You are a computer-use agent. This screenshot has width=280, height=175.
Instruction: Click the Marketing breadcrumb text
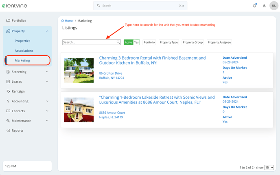[x=85, y=21]
